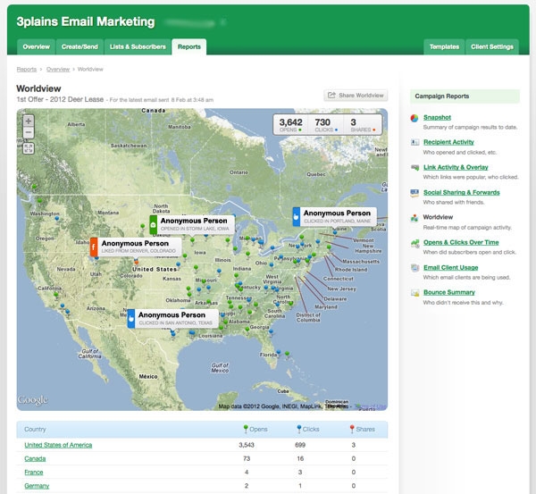Open the Recipient Activity link
The height and width of the screenshot is (494, 536).
pos(448,142)
